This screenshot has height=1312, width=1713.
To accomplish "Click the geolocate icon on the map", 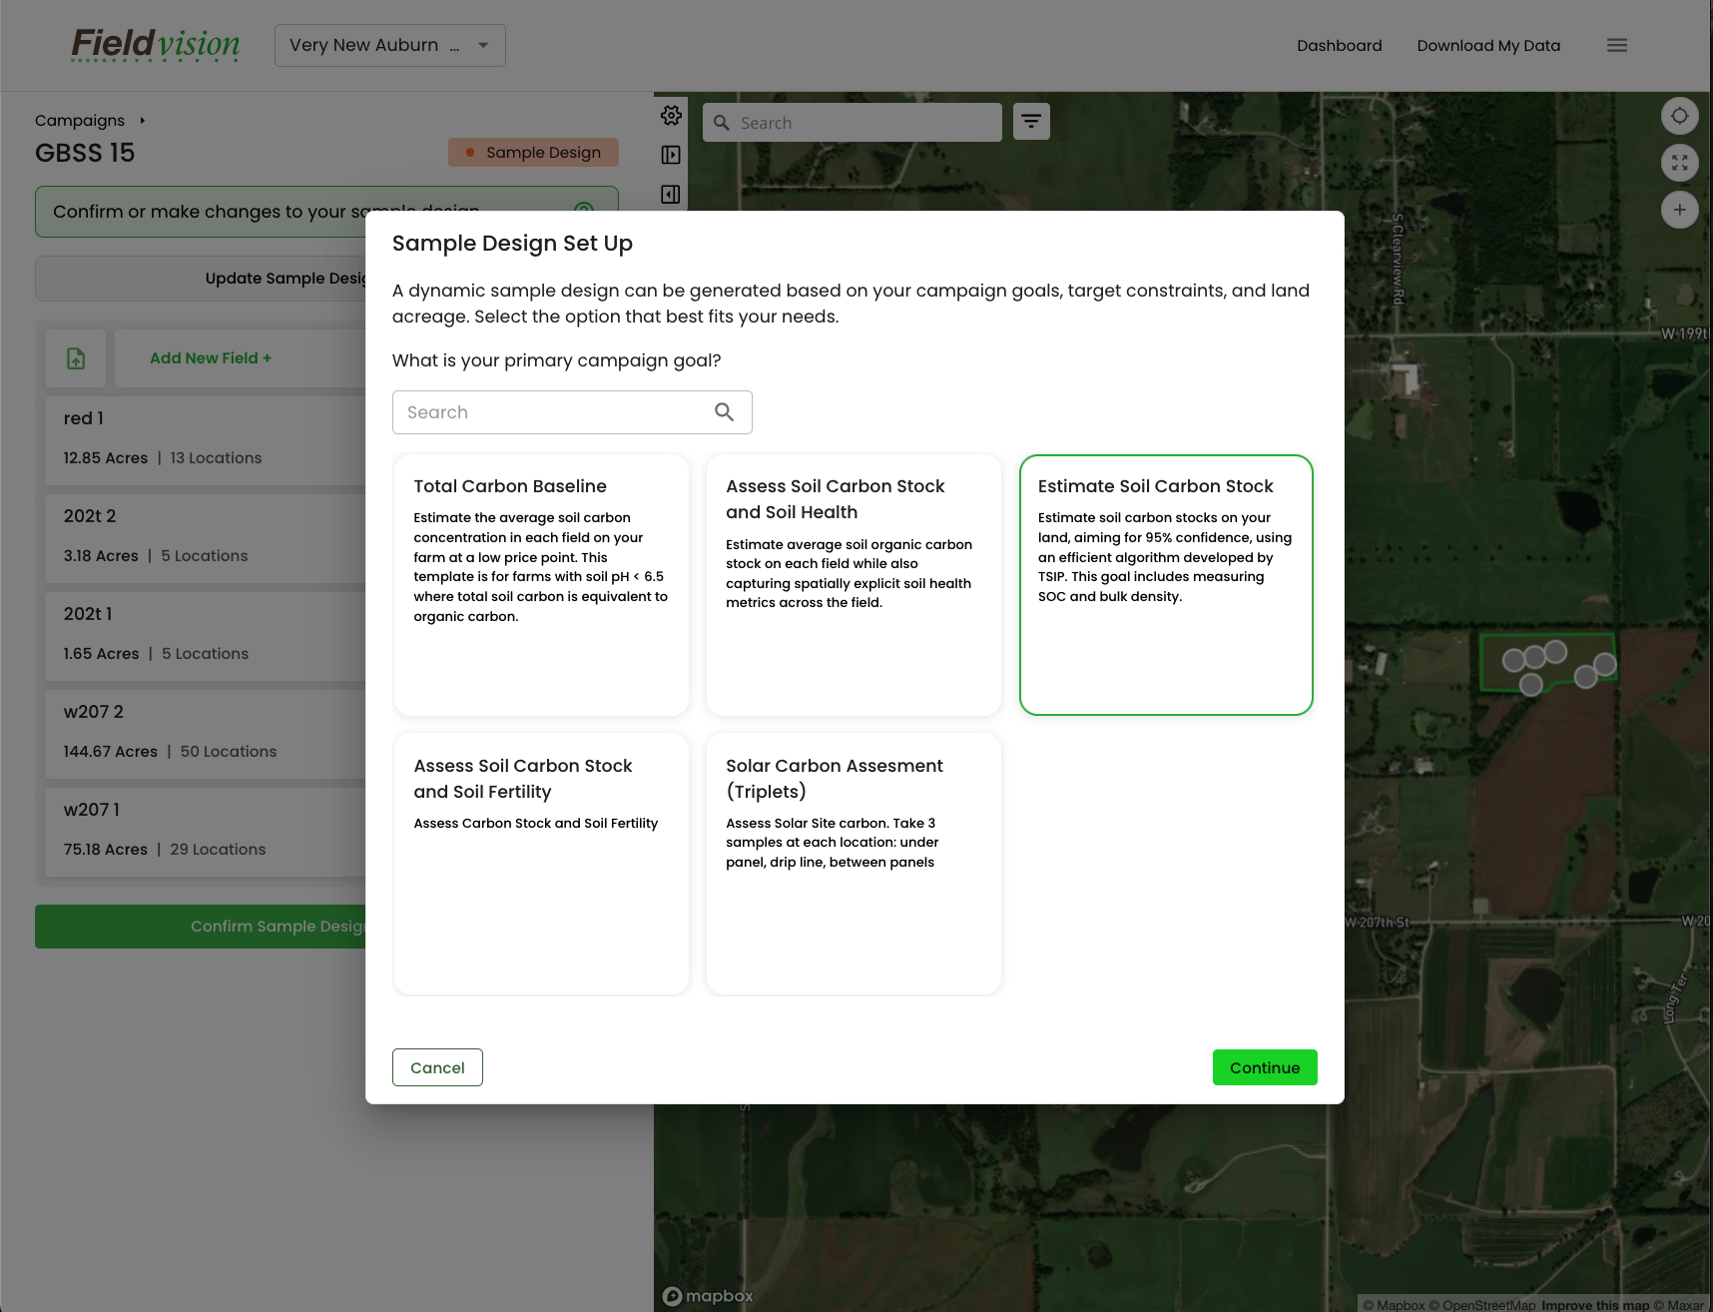I will 1680,116.
